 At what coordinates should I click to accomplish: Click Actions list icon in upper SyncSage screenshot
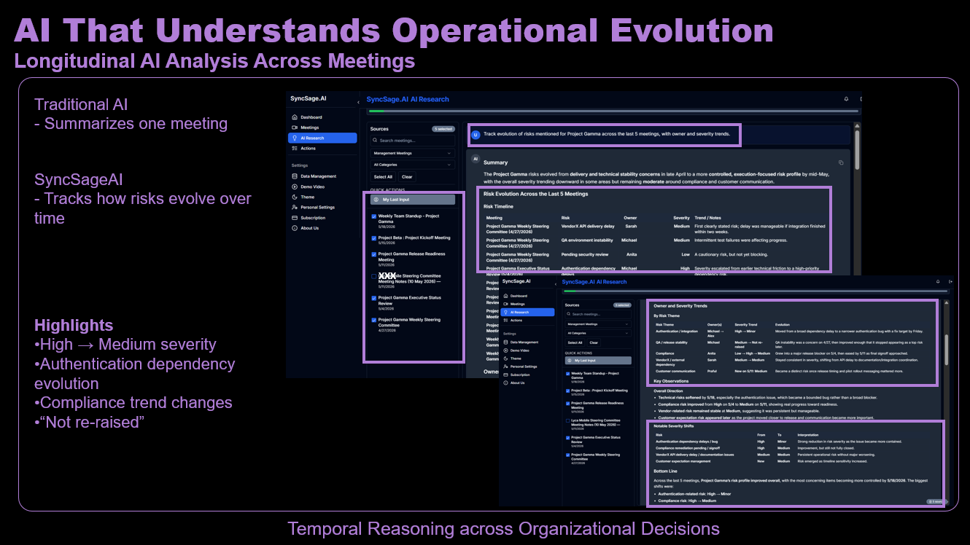pos(294,148)
